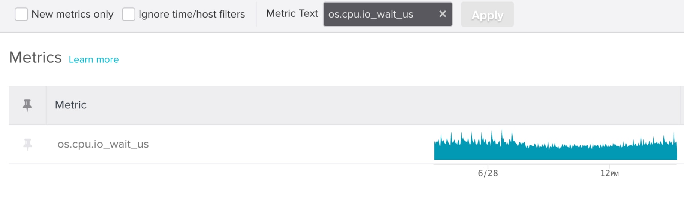The width and height of the screenshot is (684, 219).
Task: Sort by the Metric column header
Action: [x=71, y=105]
